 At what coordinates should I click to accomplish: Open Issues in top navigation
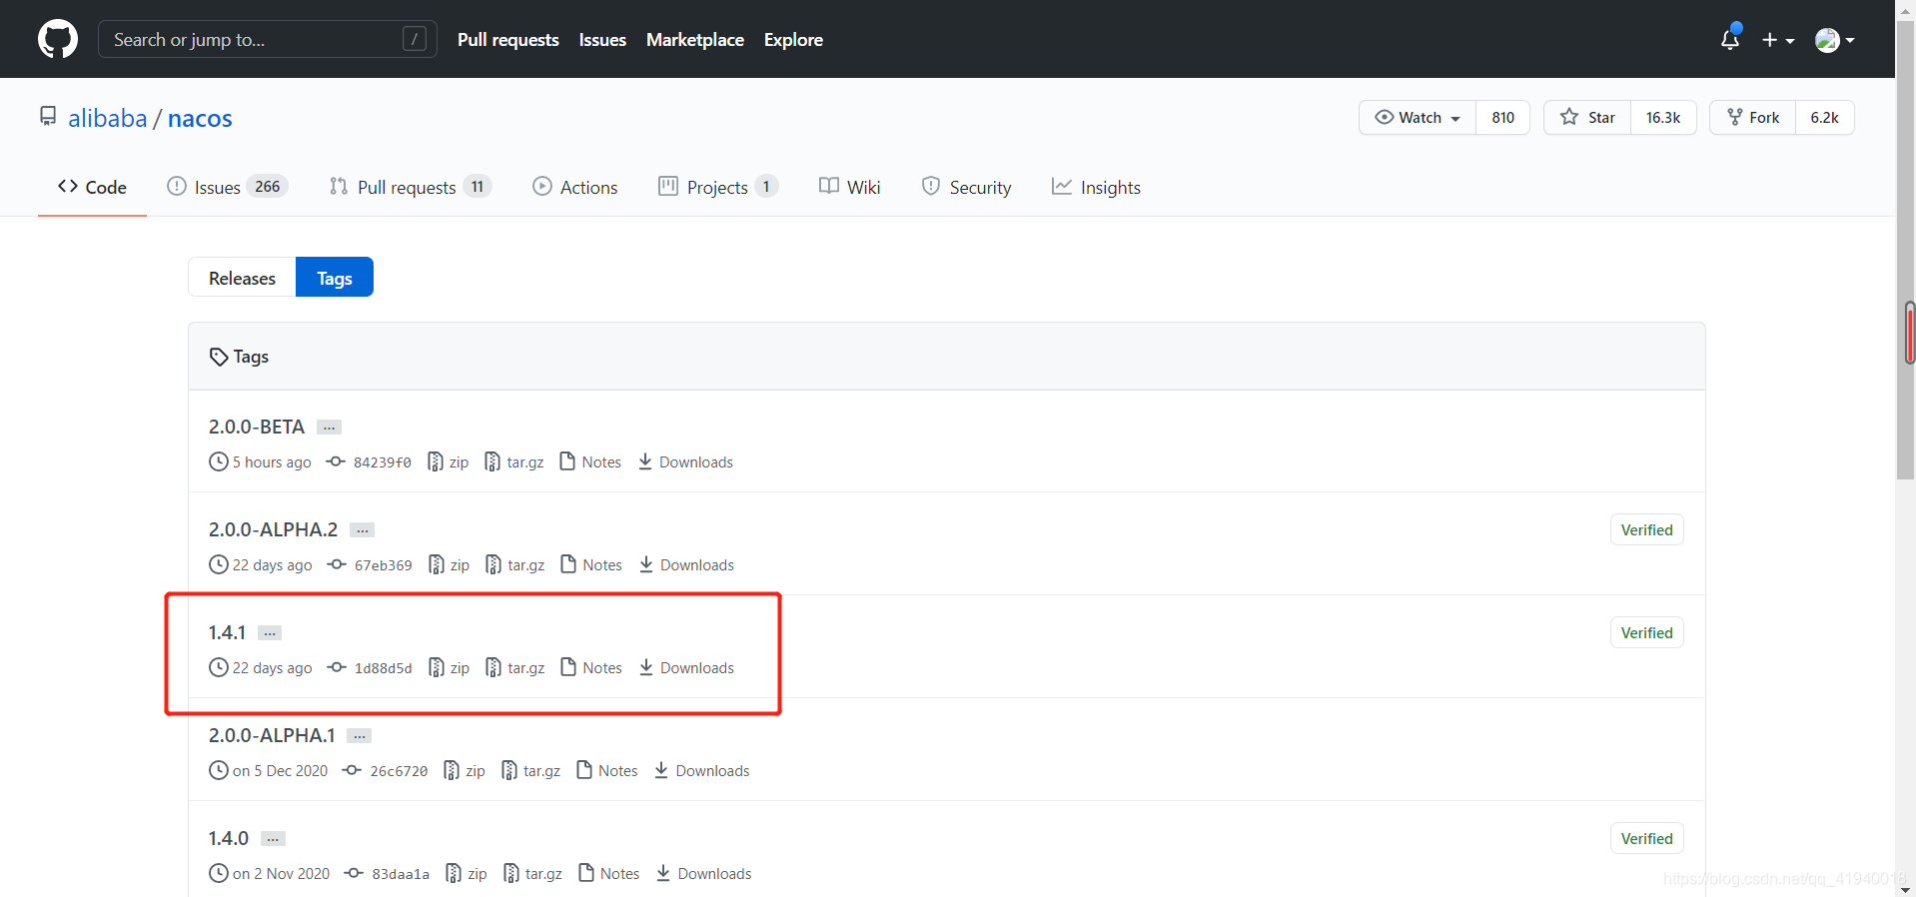(602, 40)
